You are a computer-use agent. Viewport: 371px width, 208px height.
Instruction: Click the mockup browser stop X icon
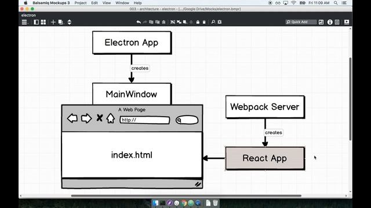100,118
